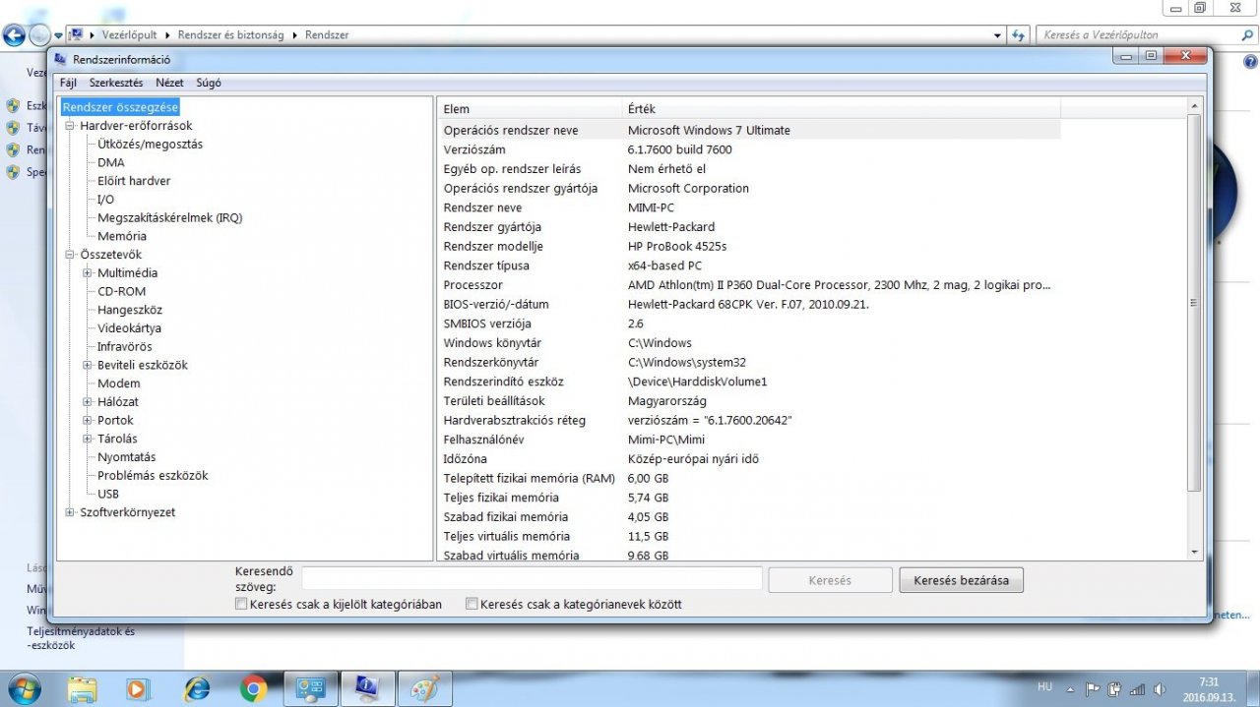Open the Nézet menu
This screenshot has width=1260, height=707.
pos(169,83)
